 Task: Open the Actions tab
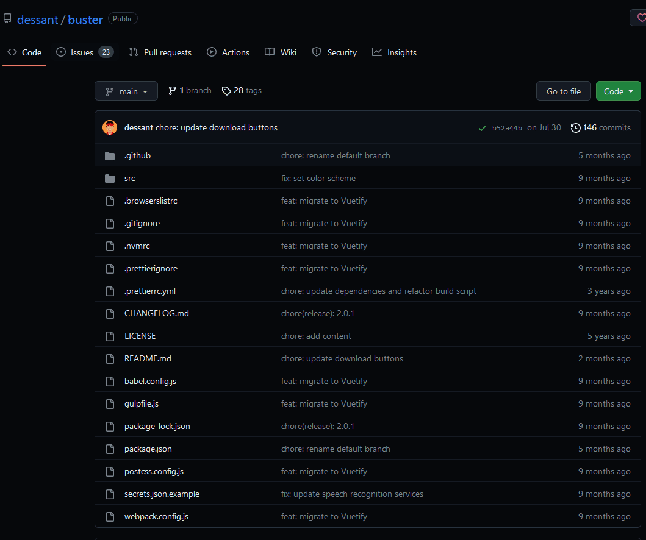point(228,52)
